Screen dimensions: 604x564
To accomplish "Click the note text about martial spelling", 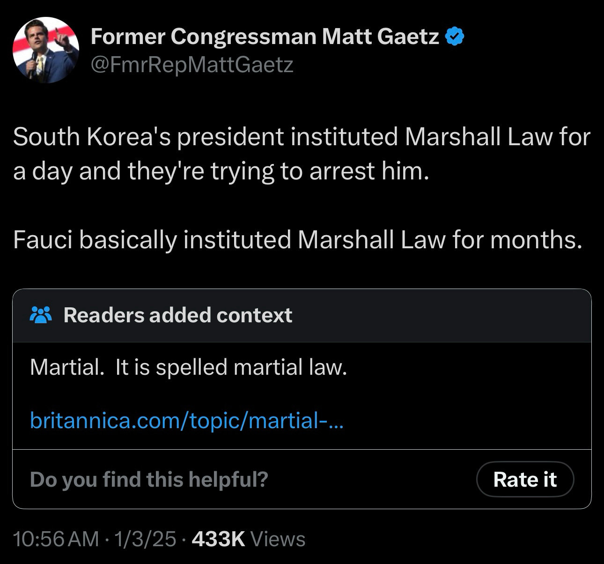I will click(x=188, y=367).
